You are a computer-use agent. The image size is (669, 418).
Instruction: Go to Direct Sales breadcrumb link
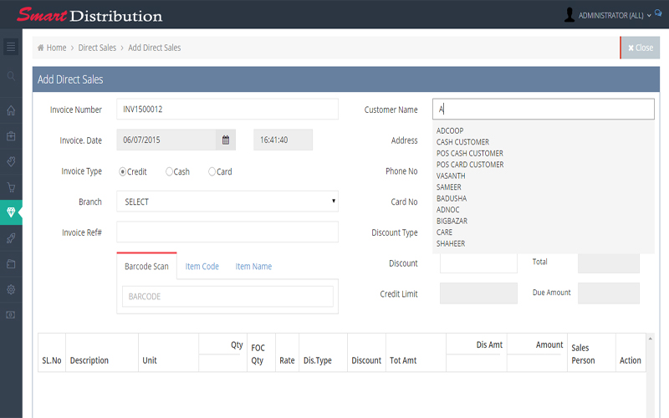(x=97, y=48)
